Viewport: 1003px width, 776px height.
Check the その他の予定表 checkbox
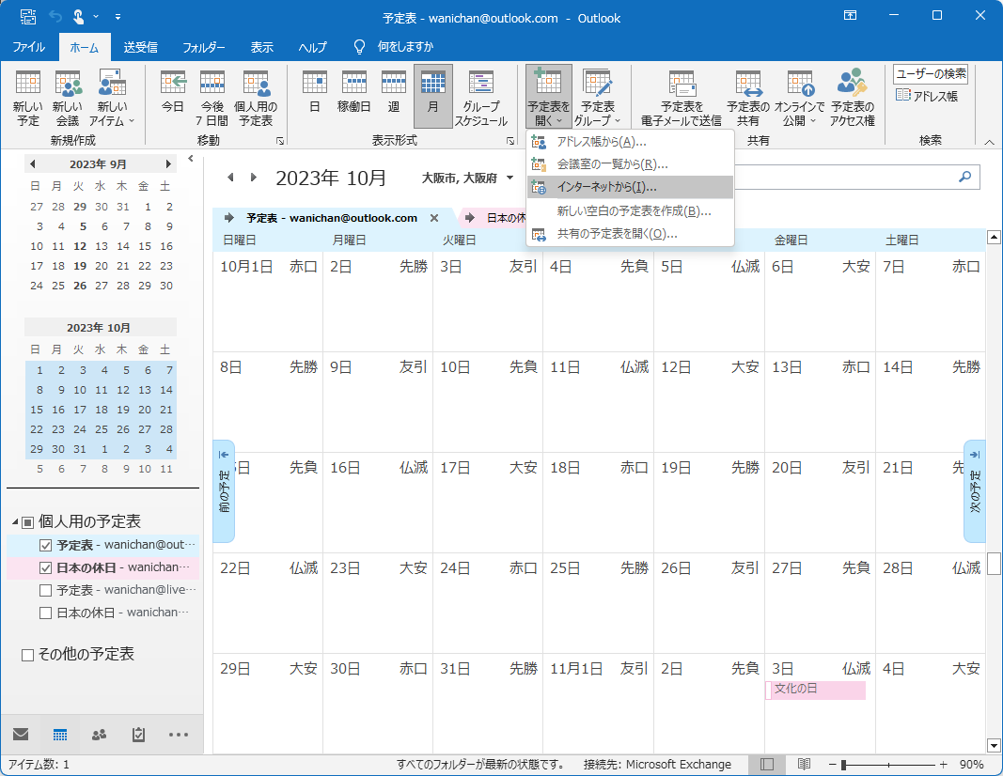(x=27, y=655)
